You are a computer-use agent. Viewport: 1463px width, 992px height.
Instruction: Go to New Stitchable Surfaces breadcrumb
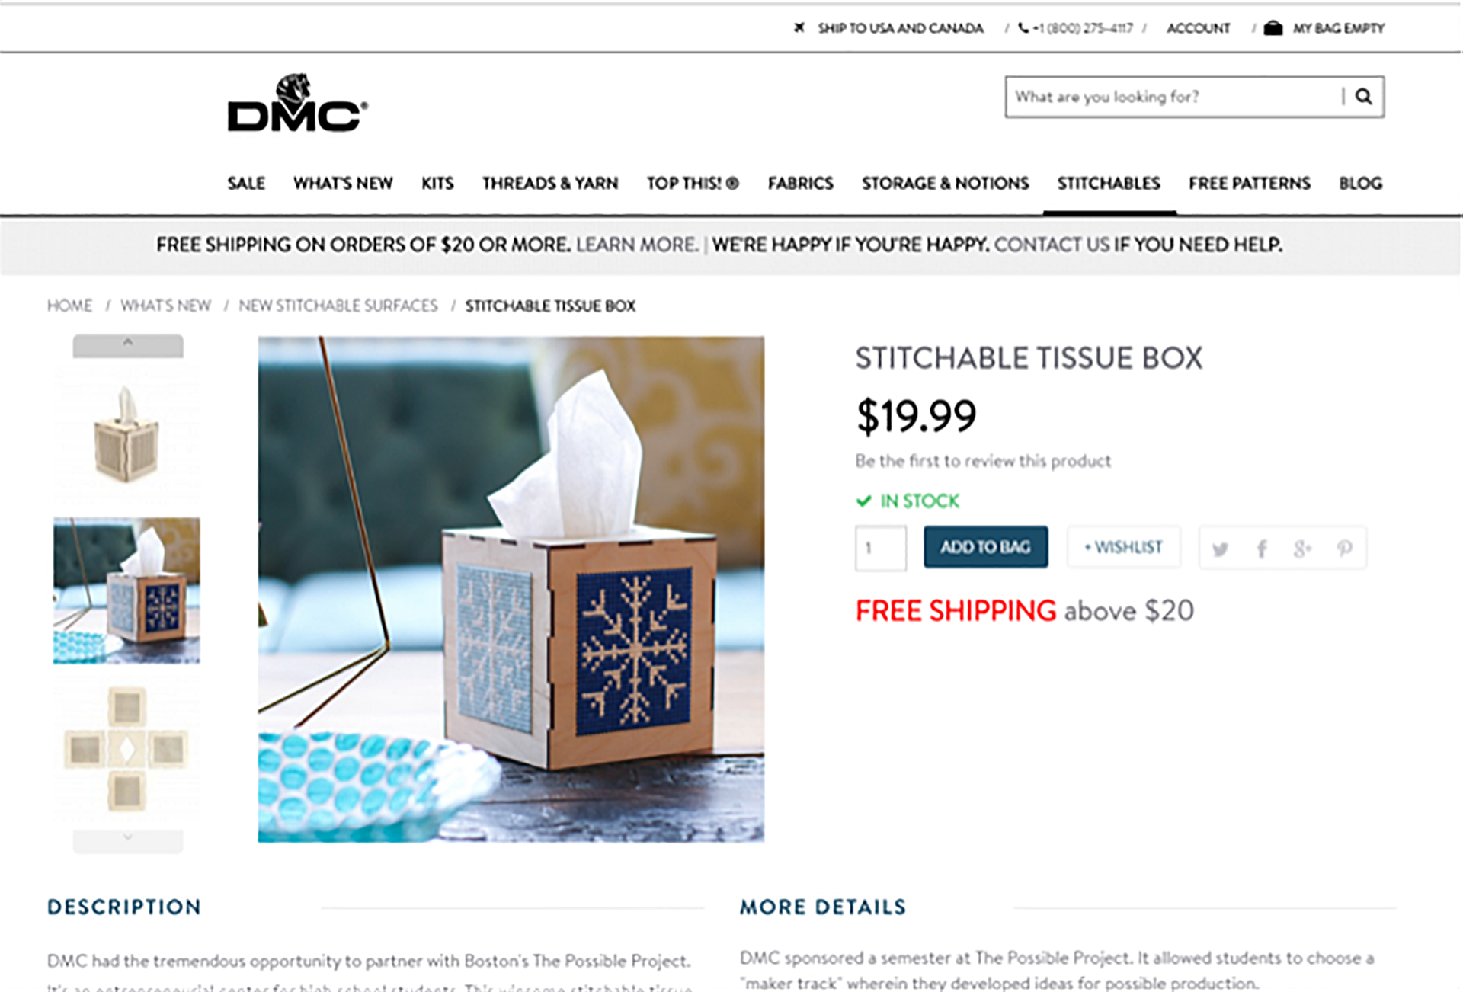click(x=338, y=306)
